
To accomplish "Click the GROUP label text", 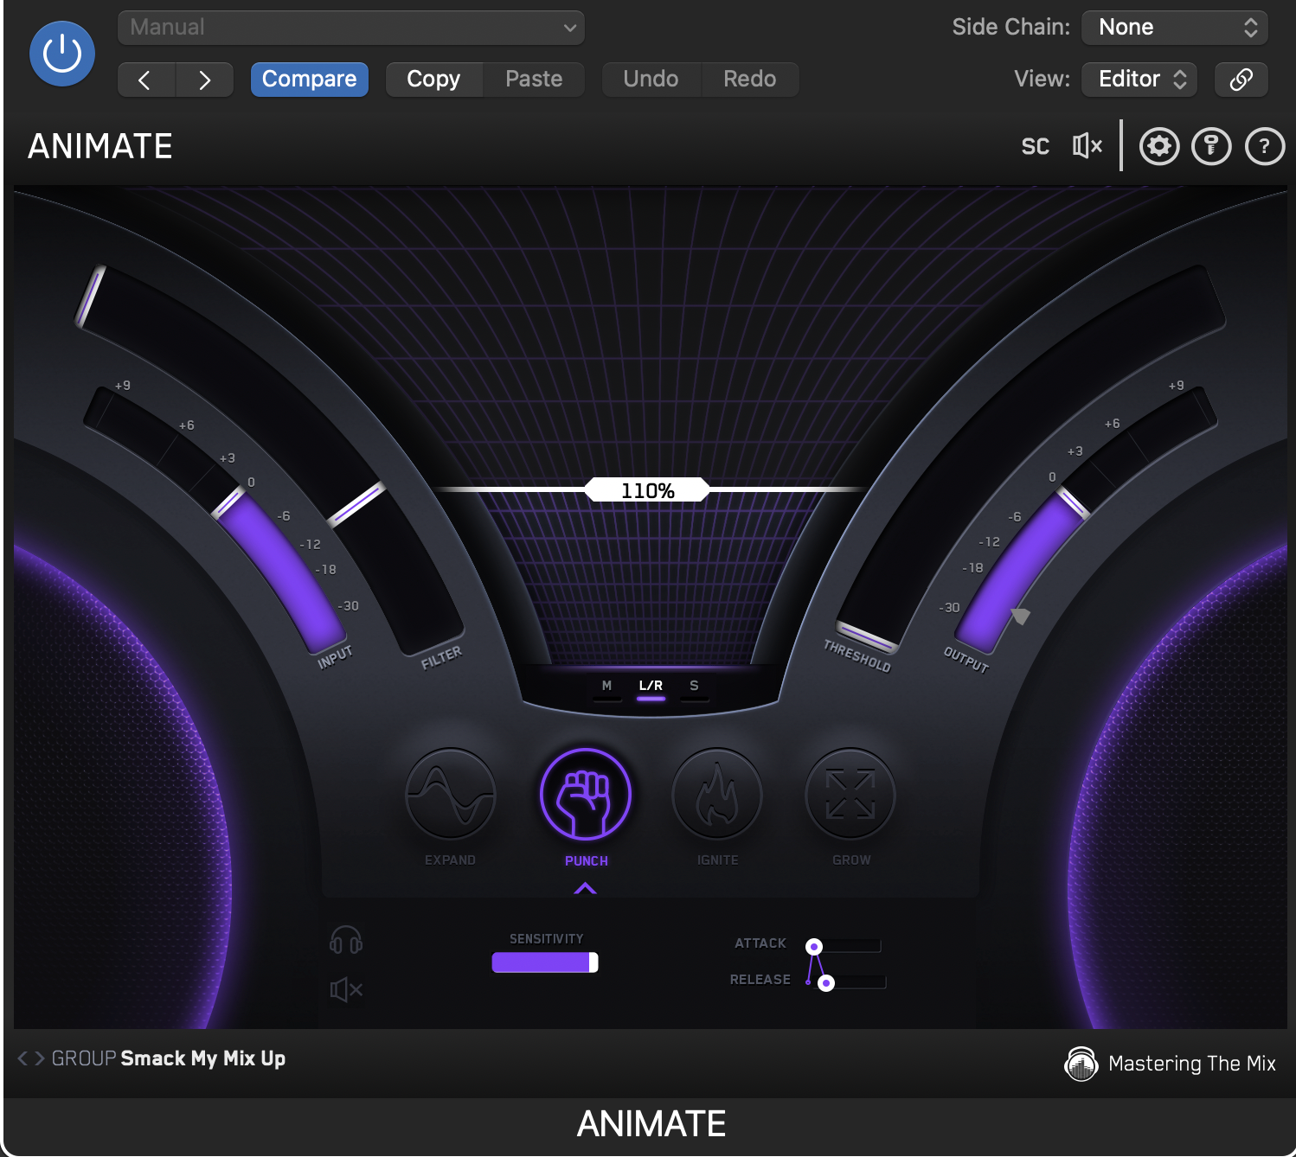I will (84, 1058).
